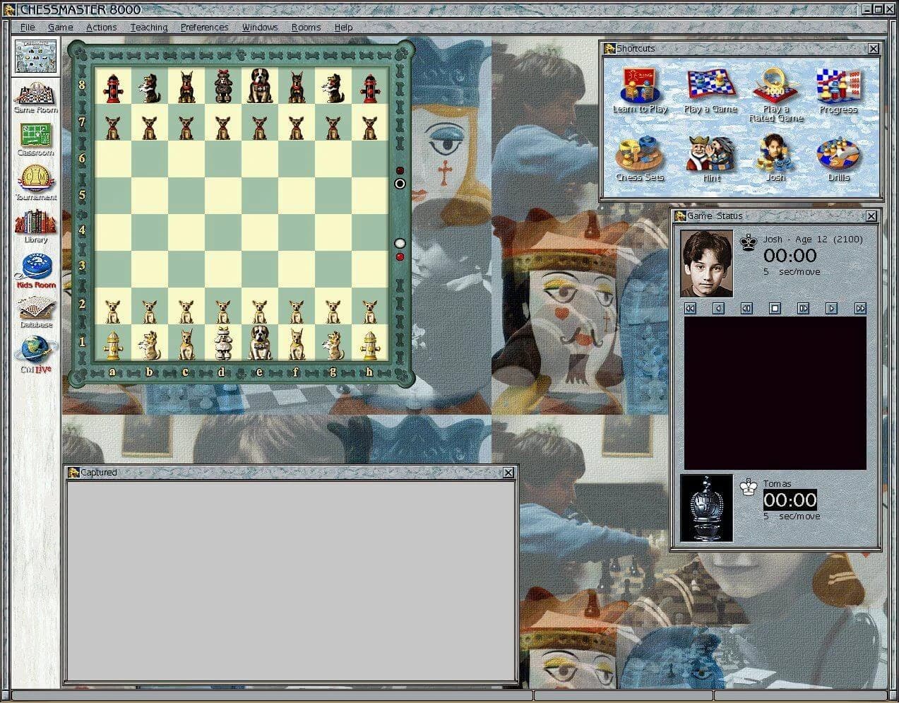The image size is (899, 703).
Task: Toggle the white side indicator on board edge
Action: (x=400, y=243)
